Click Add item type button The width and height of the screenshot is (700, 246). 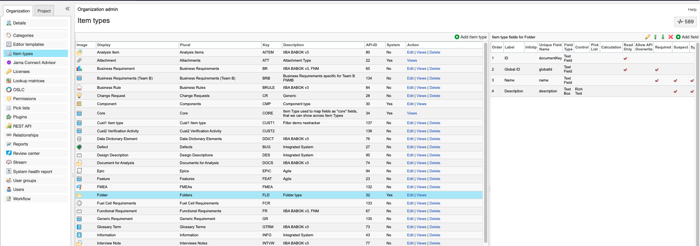471,37
